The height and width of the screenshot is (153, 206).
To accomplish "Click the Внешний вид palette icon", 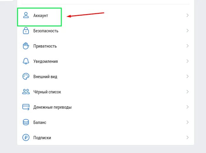I will point(26,76).
